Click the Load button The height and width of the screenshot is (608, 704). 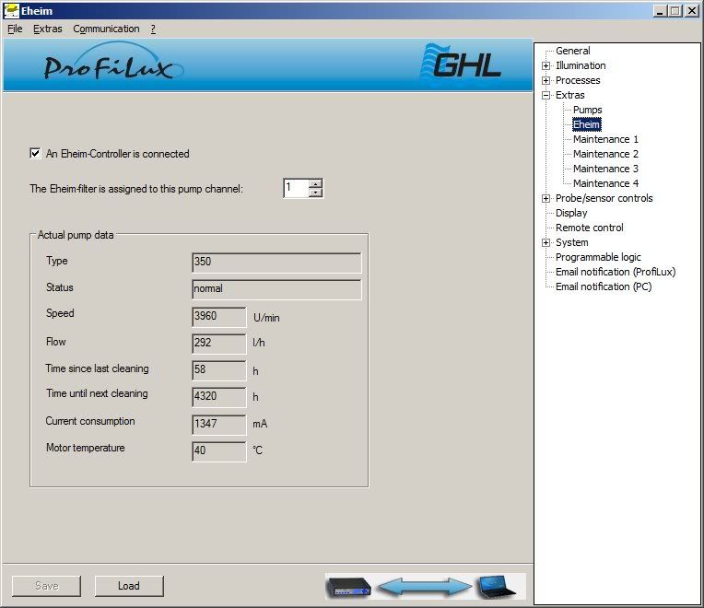coord(129,586)
